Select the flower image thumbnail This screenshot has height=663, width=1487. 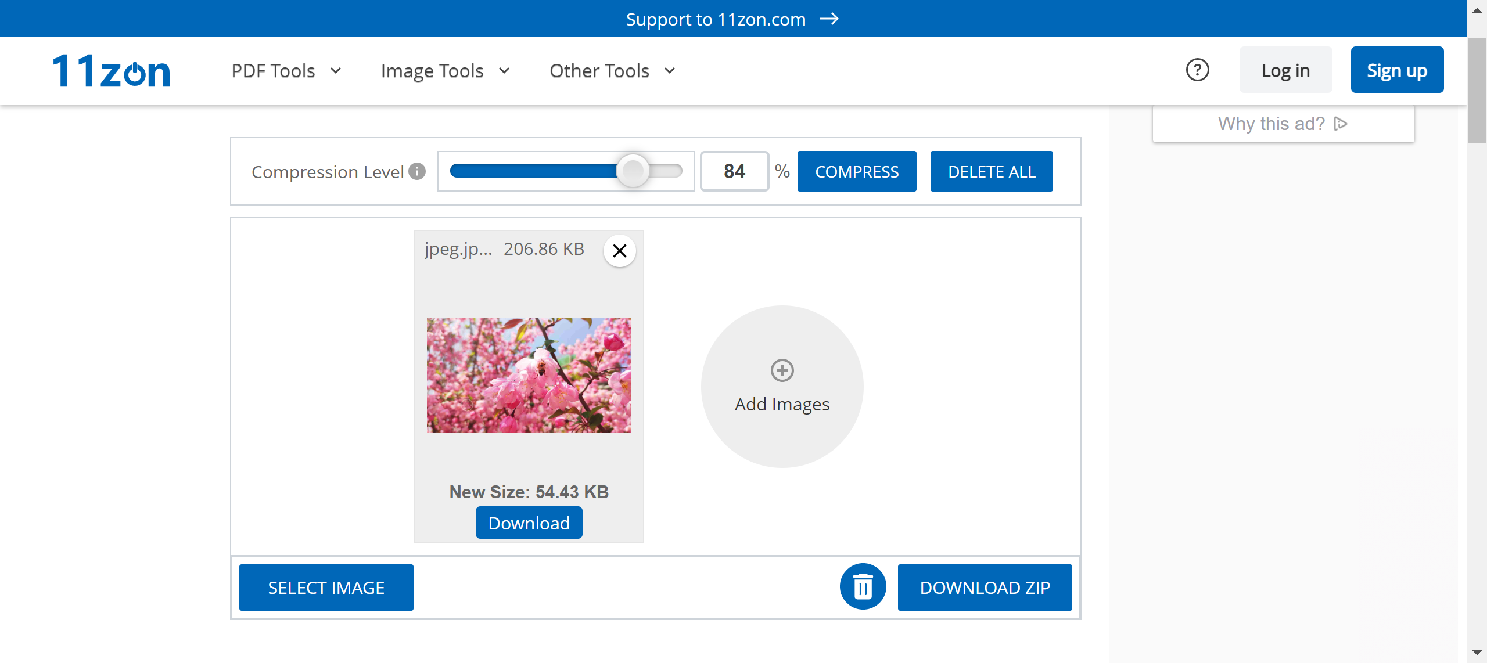click(529, 374)
